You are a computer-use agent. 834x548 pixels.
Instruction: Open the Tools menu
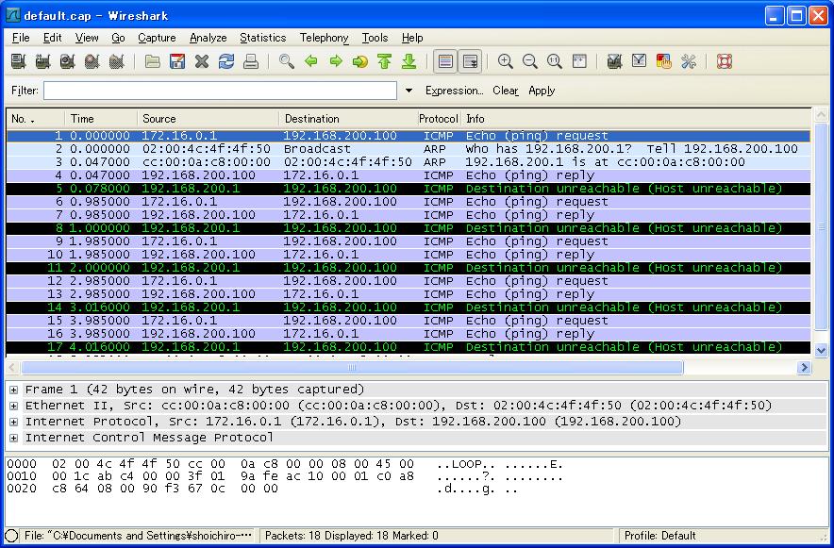click(x=375, y=38)
